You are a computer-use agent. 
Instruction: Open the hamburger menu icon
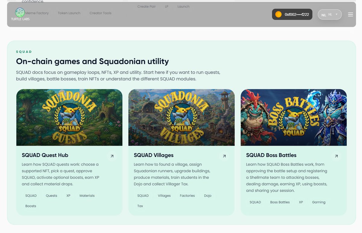click(350, 14)
